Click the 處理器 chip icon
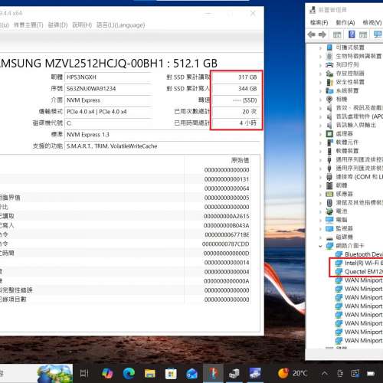This screenshot has height=383, width=383. point(329,134)
